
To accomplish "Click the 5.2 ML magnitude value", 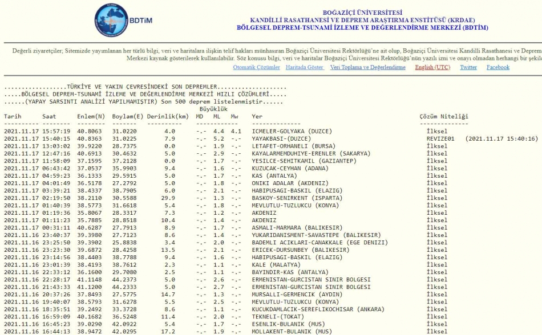I will 219,138.
